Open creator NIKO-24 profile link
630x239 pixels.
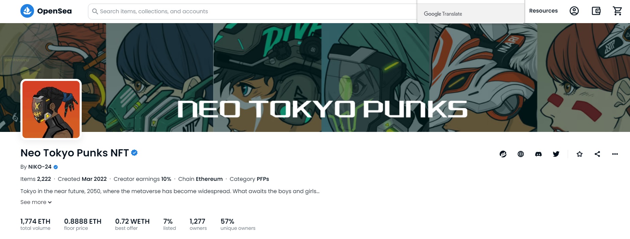40,167
